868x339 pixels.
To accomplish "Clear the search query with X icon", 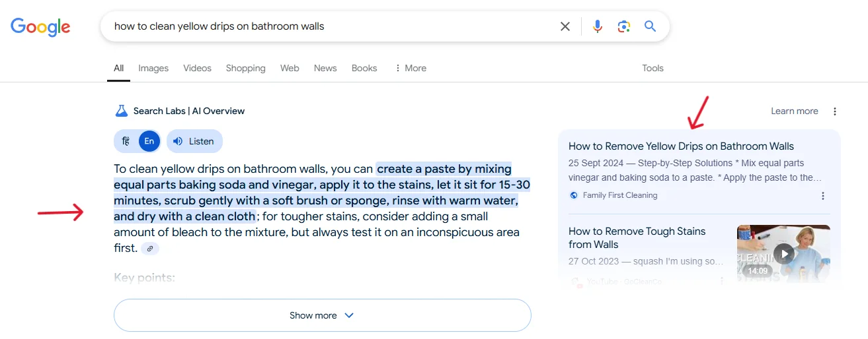I will pyautogui.click(x=565, y=26).
